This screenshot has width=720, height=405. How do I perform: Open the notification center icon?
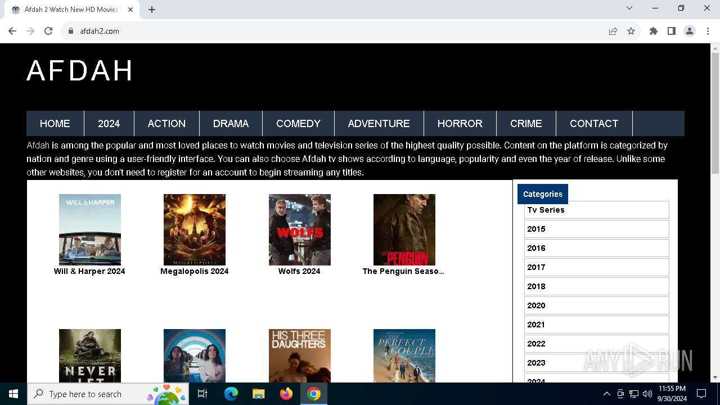click(701, 394)
